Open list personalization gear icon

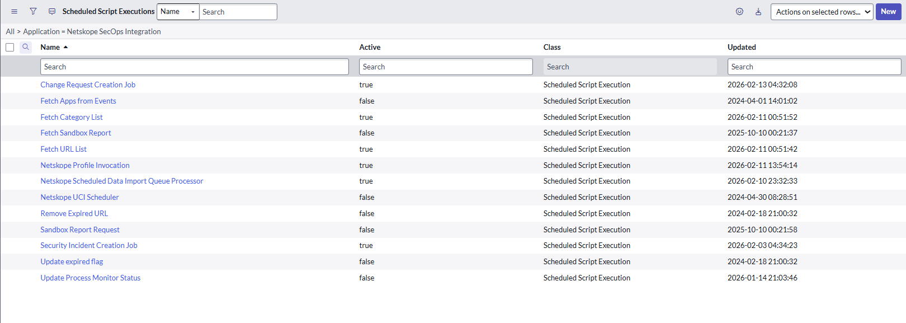pos(739,11)
